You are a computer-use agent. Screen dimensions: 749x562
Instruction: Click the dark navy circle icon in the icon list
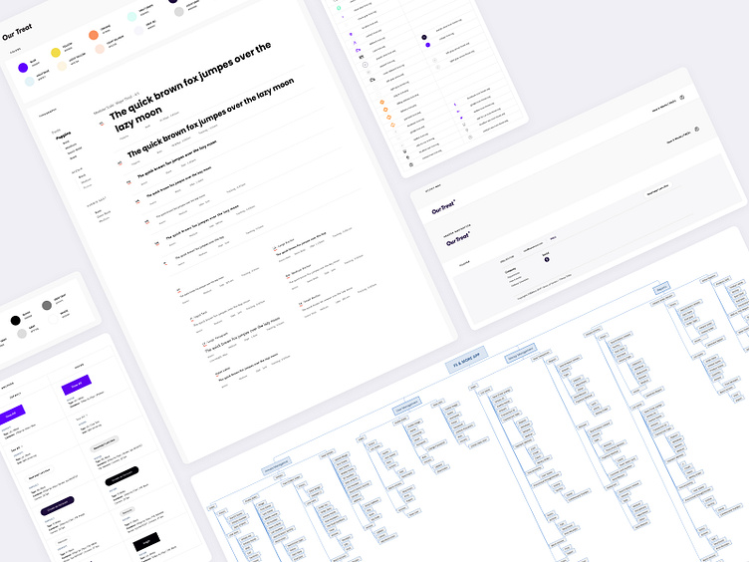point(424,37)
